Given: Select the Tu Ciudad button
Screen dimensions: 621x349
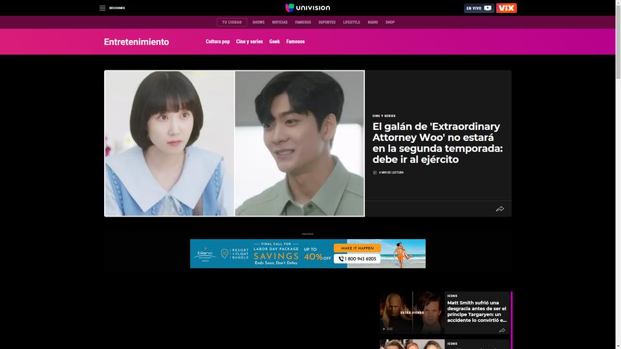Looking at the screenshot, I should [232, 22].
